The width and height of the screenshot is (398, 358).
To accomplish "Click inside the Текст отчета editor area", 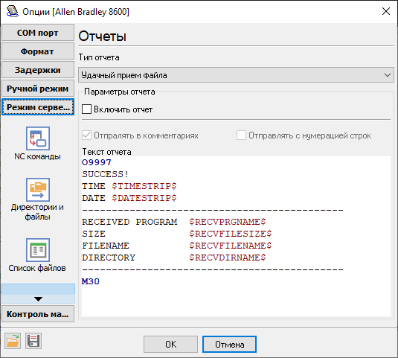I will (236, 236).
